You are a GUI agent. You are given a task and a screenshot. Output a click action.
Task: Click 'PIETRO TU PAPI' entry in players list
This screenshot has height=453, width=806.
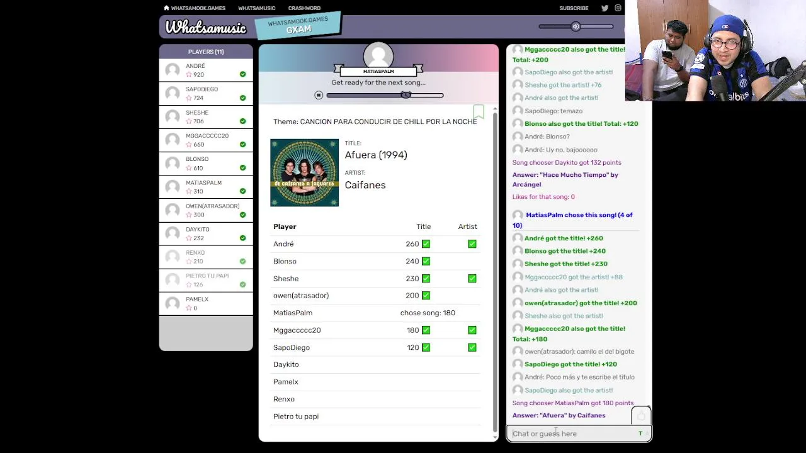click(x=206, y=280)
